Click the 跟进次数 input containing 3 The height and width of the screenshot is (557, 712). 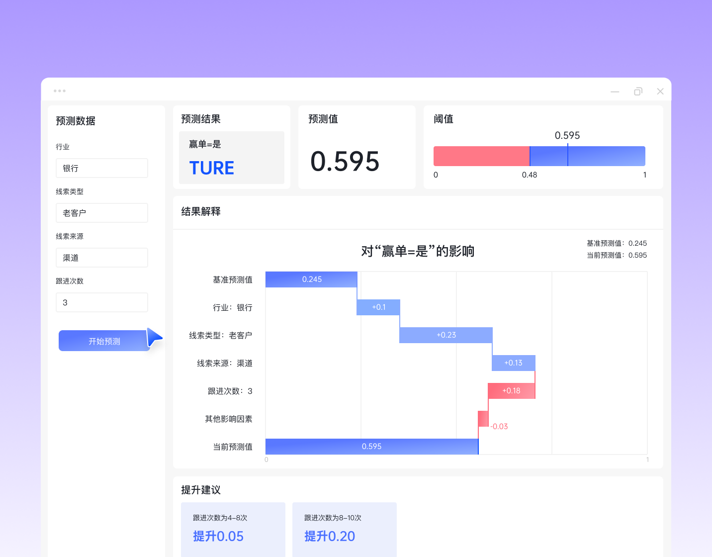[x=101, y=302]
